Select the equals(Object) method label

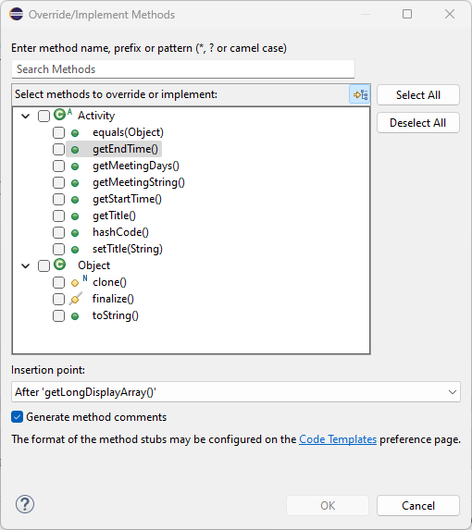128,132
